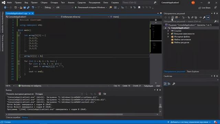This screenshot has width=220, height=124.
Task: Click the Save file diskette icon
Action: tap(24, 8)
